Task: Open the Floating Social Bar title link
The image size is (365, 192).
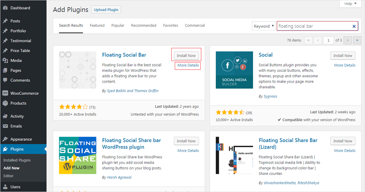Action: [124, 55]
